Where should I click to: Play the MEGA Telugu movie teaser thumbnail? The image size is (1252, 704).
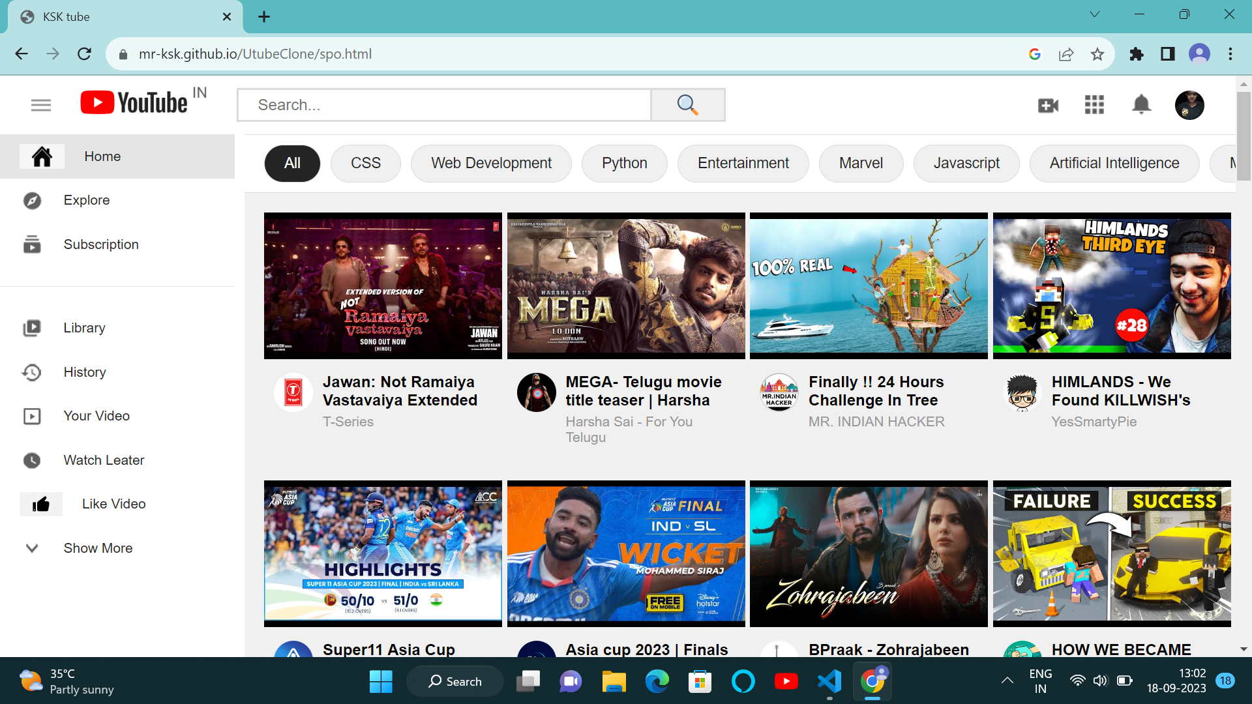pyautogui.click(x=625, y=286)
